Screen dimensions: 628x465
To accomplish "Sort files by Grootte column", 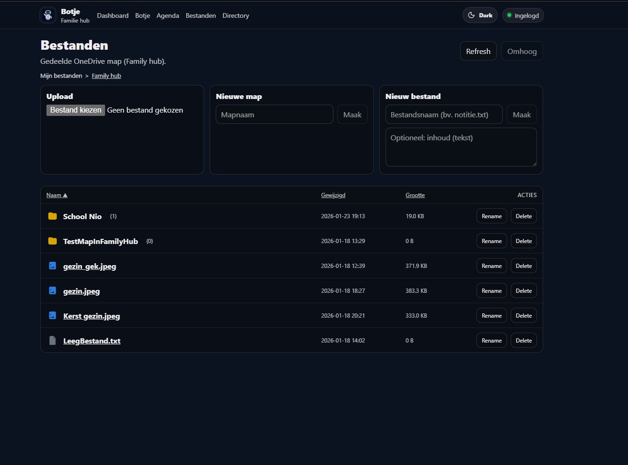I will [415, 195].
